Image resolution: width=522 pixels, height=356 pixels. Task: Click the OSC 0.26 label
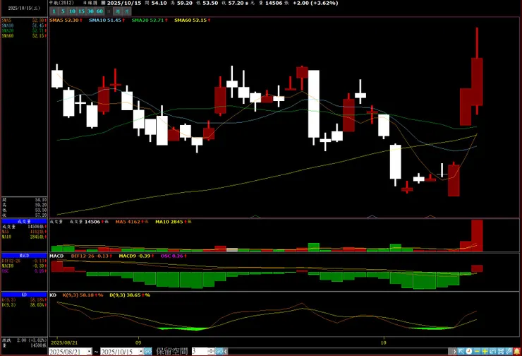174,256
